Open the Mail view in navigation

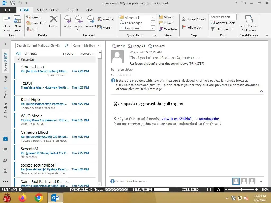(x=6, y=139)
